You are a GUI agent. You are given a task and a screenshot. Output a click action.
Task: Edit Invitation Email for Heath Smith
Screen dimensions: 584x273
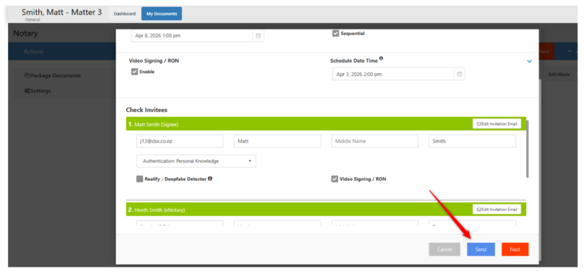497,209
